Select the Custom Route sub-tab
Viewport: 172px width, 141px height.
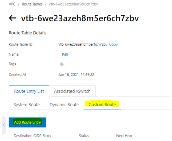[x=102, y=105]
